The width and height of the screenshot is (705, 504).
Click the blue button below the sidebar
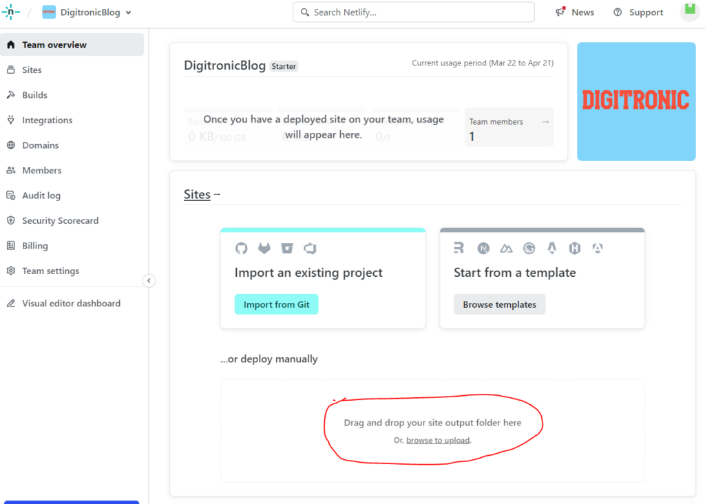coord(72,502)
